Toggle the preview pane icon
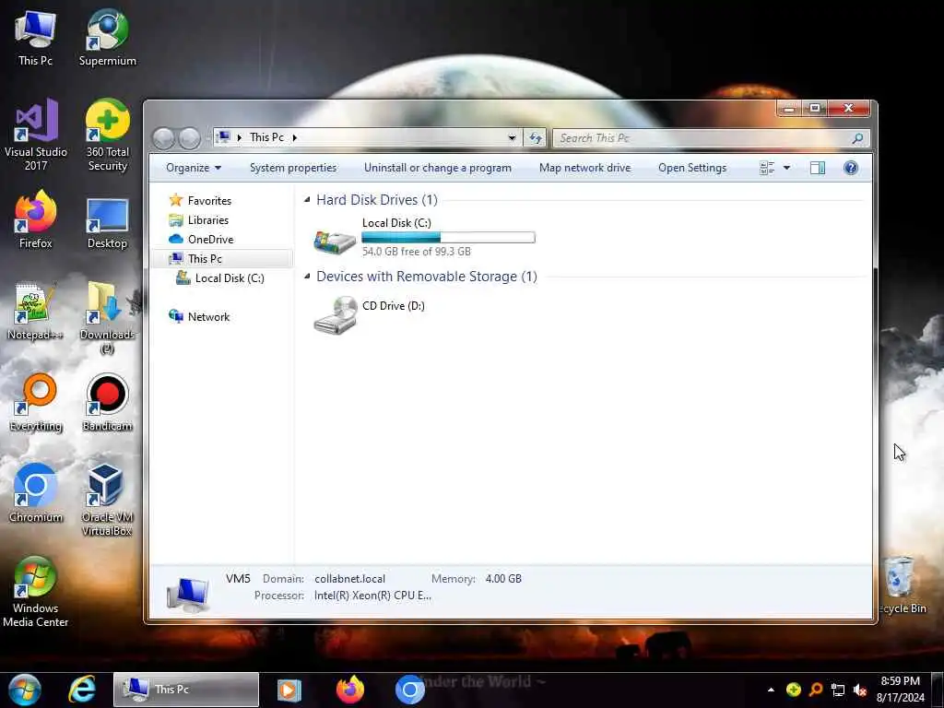 coord(818,168)
